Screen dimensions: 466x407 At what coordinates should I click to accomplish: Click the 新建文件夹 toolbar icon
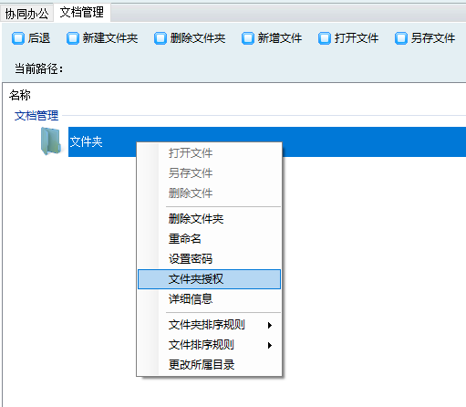coord(73,38)
